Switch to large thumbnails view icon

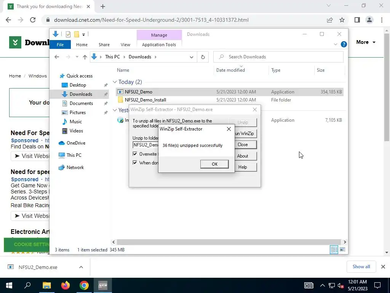[x=342, y=250]
